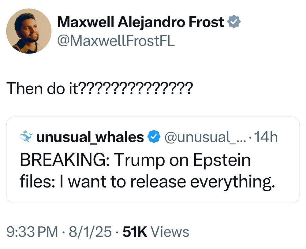Open the @MaxwellFrostFL handle link
This screenshot has width=306, height=249.
pyautogui.click(x=116, y=41)
